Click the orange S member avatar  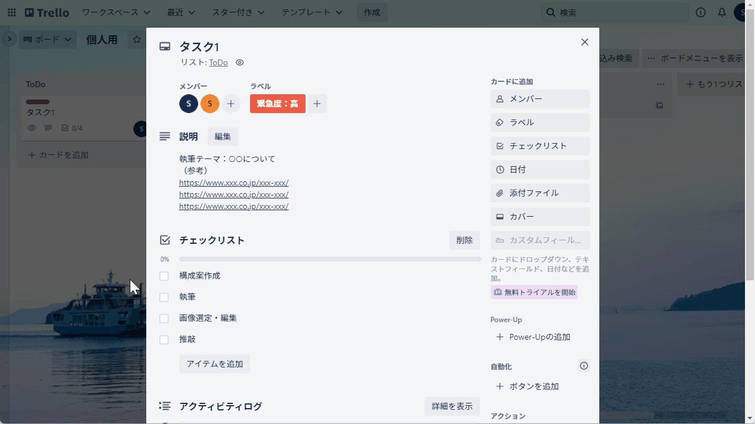210,104
